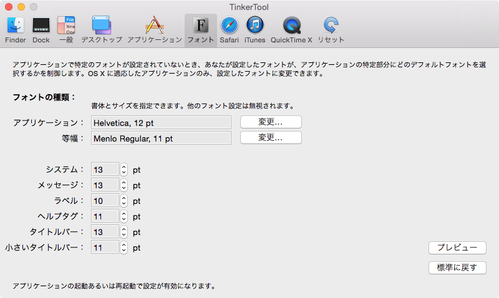Open the Dock settings pane

coord(41,30)
